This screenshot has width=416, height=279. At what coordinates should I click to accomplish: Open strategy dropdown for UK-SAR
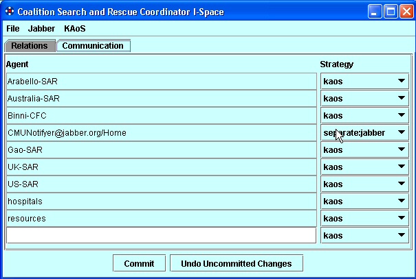click(x=364, y=167)
